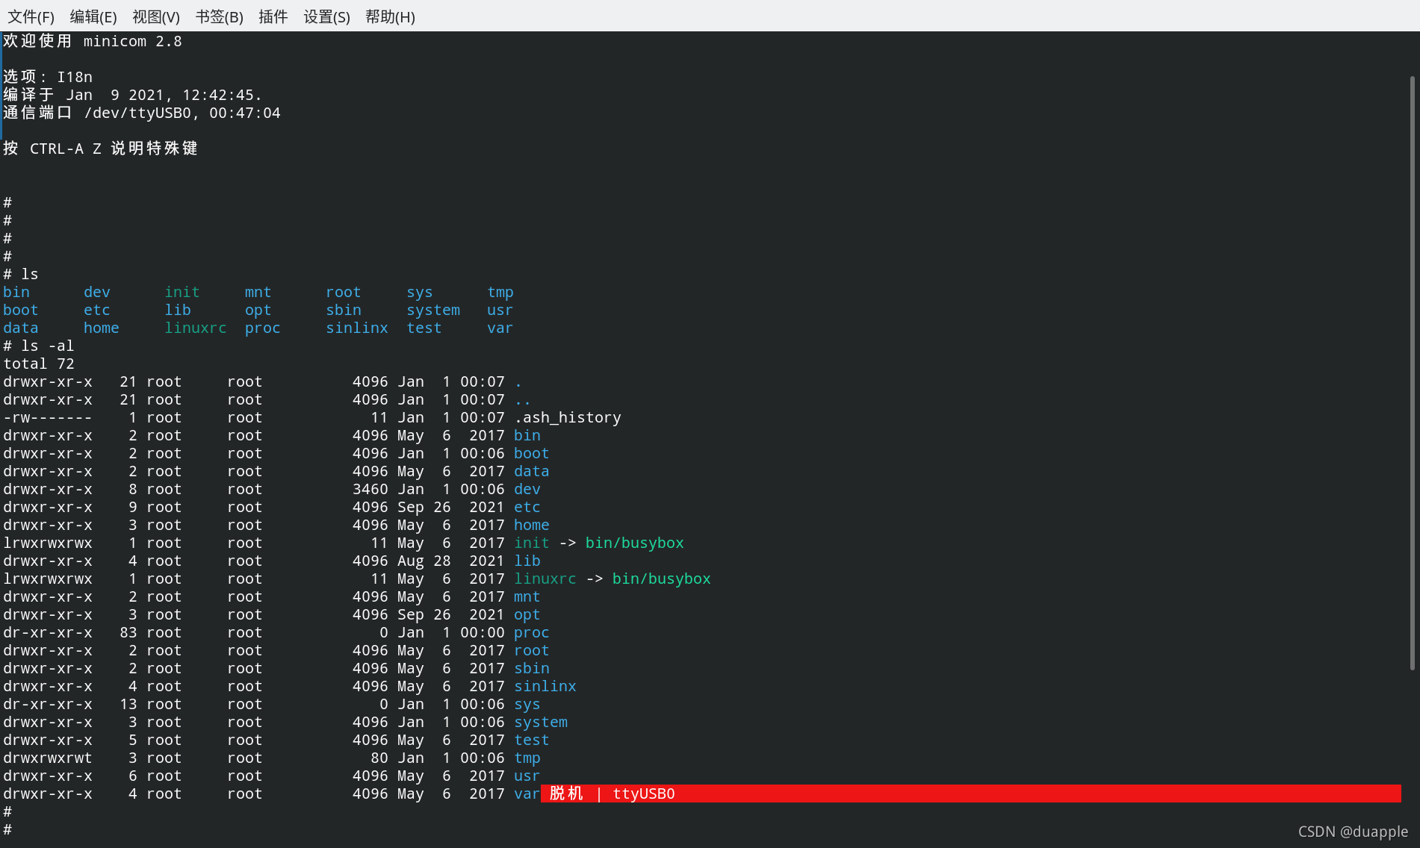Click 'test' in the ls -al listing

(x=532, y=740)
